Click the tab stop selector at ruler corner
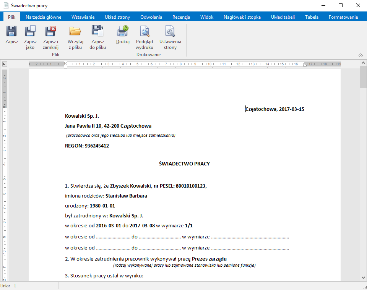Viewport: 367px width, 290px height. [x=4, y=64]
